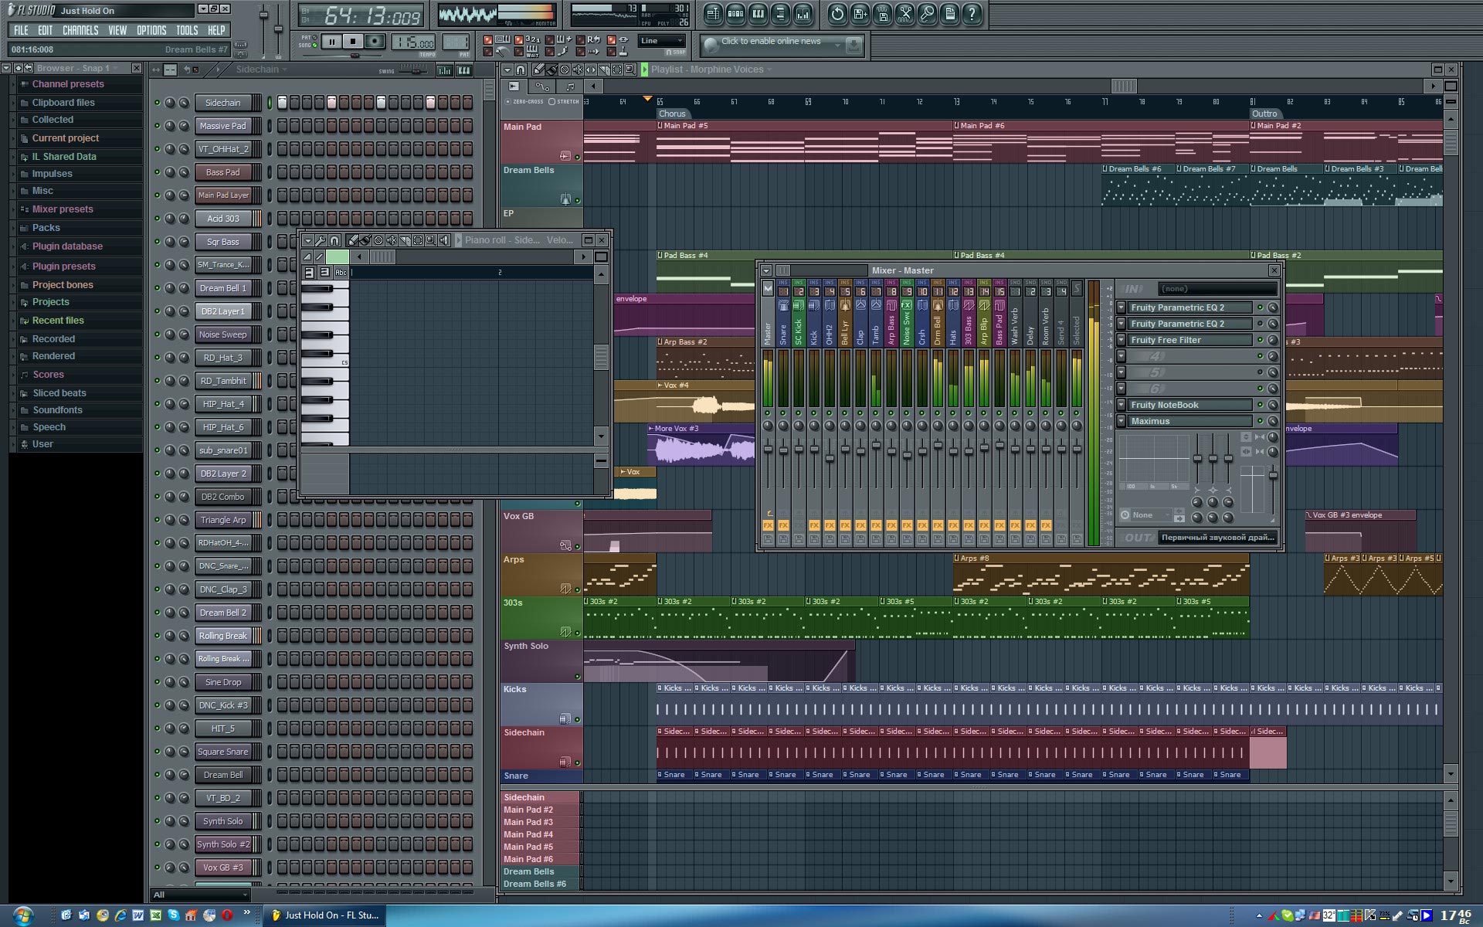
Task: Click the one-click audio recording wave icon
Action: click(904, 14)
